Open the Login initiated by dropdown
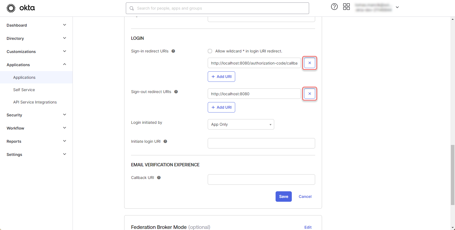 coord(241,124)
